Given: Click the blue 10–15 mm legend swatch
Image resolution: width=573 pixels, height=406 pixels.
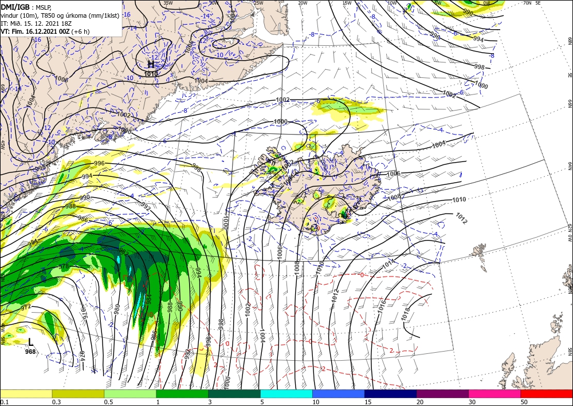Looking at the screenshot, I should 339,393.
